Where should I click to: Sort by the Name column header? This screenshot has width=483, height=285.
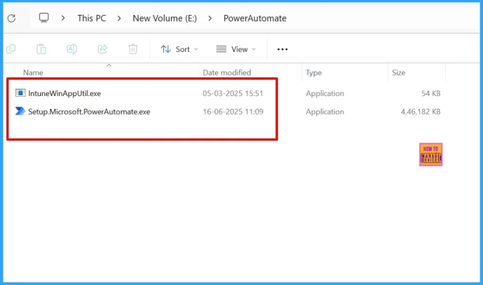click(x=33, y=73)
